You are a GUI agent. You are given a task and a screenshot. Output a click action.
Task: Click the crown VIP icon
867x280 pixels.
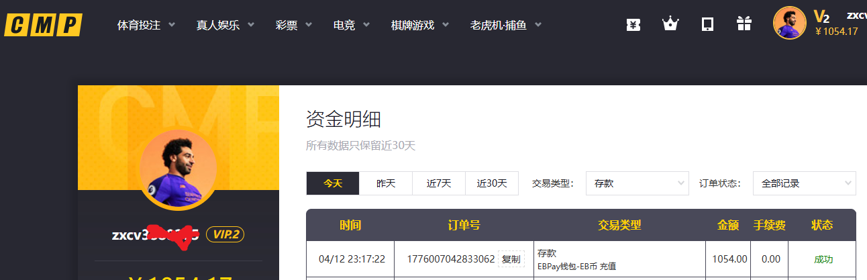[x=670, y=25]
